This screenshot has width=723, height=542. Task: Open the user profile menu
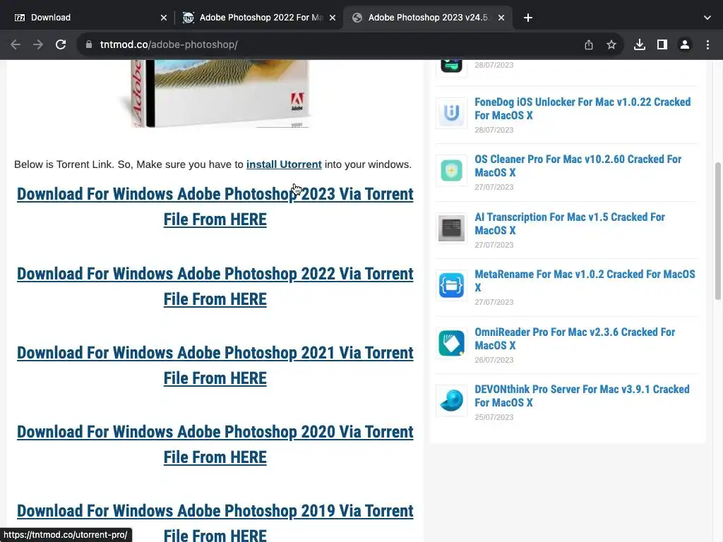(685, 44)
